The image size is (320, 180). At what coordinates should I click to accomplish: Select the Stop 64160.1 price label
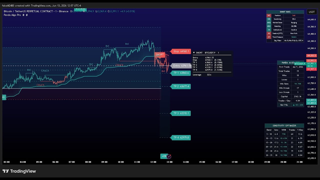(181, 51)
